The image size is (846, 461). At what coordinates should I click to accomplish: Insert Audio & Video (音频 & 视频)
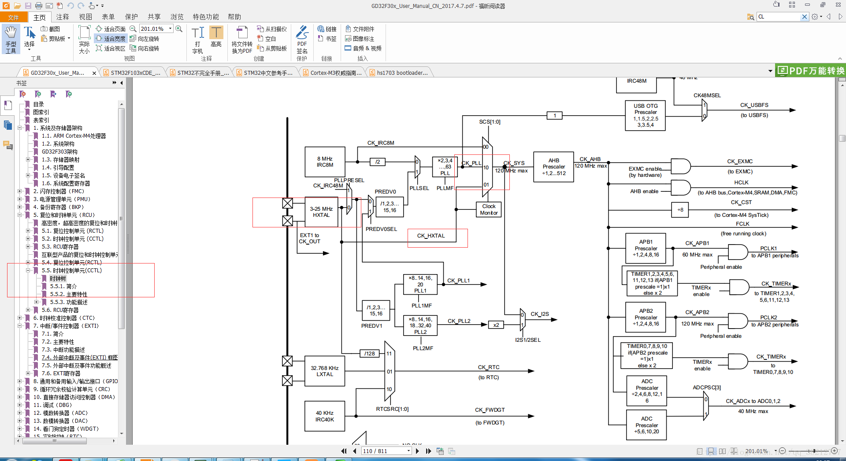(363, 48)
